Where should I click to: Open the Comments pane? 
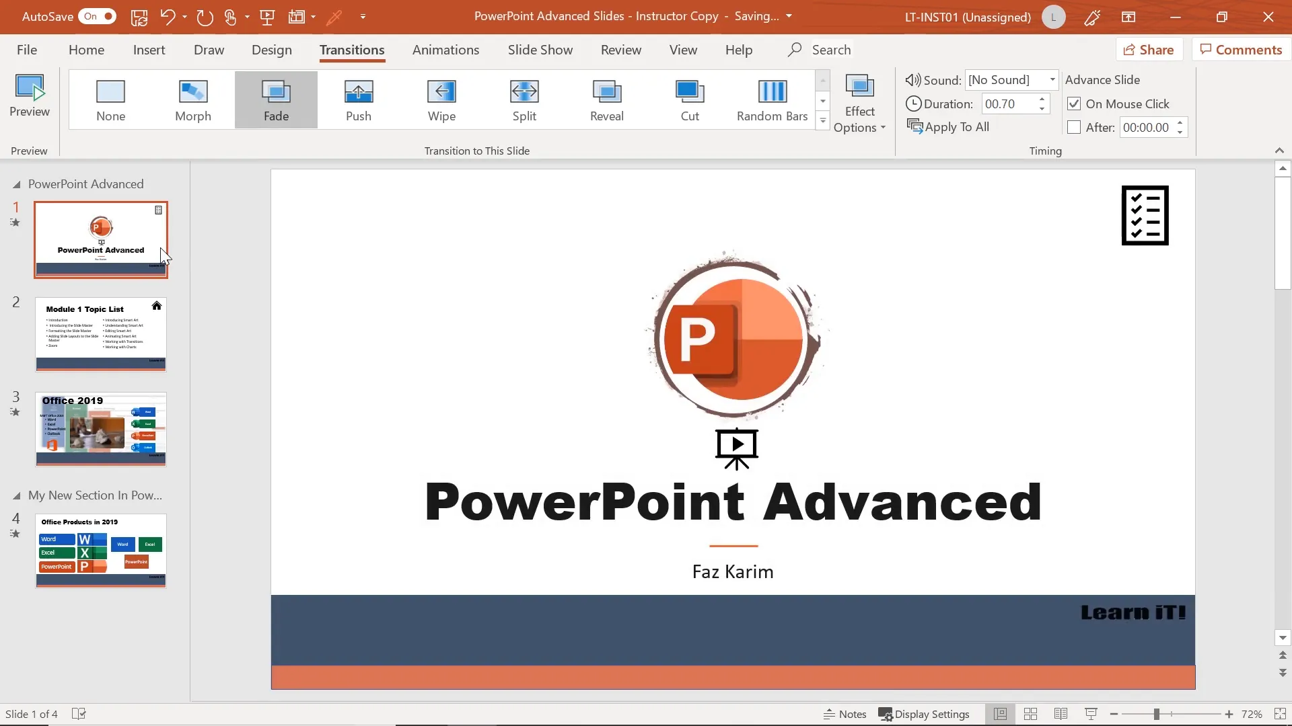pos(1241,50)
